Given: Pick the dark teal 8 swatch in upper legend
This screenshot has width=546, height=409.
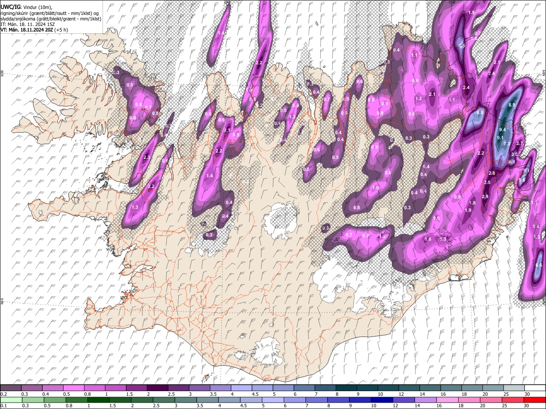Looking at the screenshot, I should [346, 388].
